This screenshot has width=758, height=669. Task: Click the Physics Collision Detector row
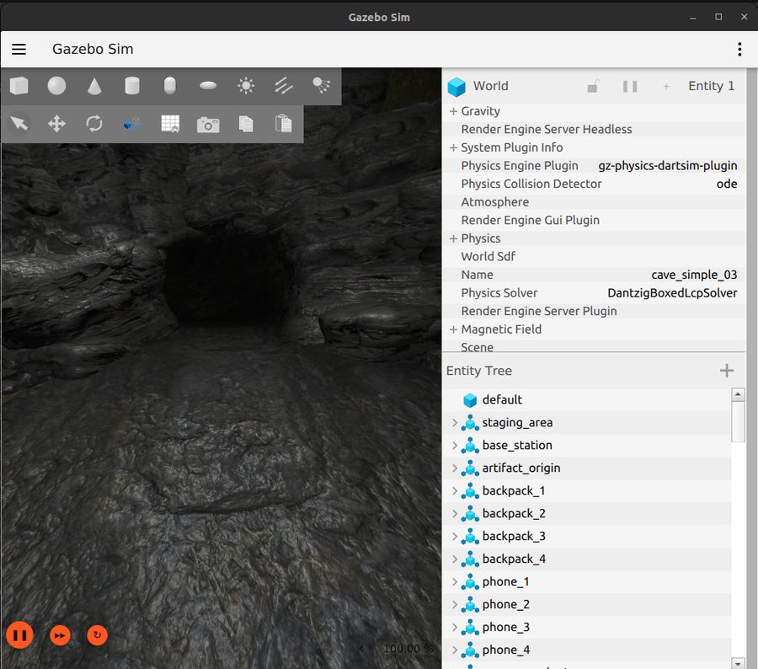(x=594, y=184)
